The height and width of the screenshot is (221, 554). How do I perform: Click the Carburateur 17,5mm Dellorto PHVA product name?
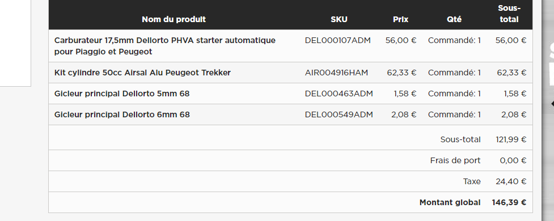pos(164,46)
